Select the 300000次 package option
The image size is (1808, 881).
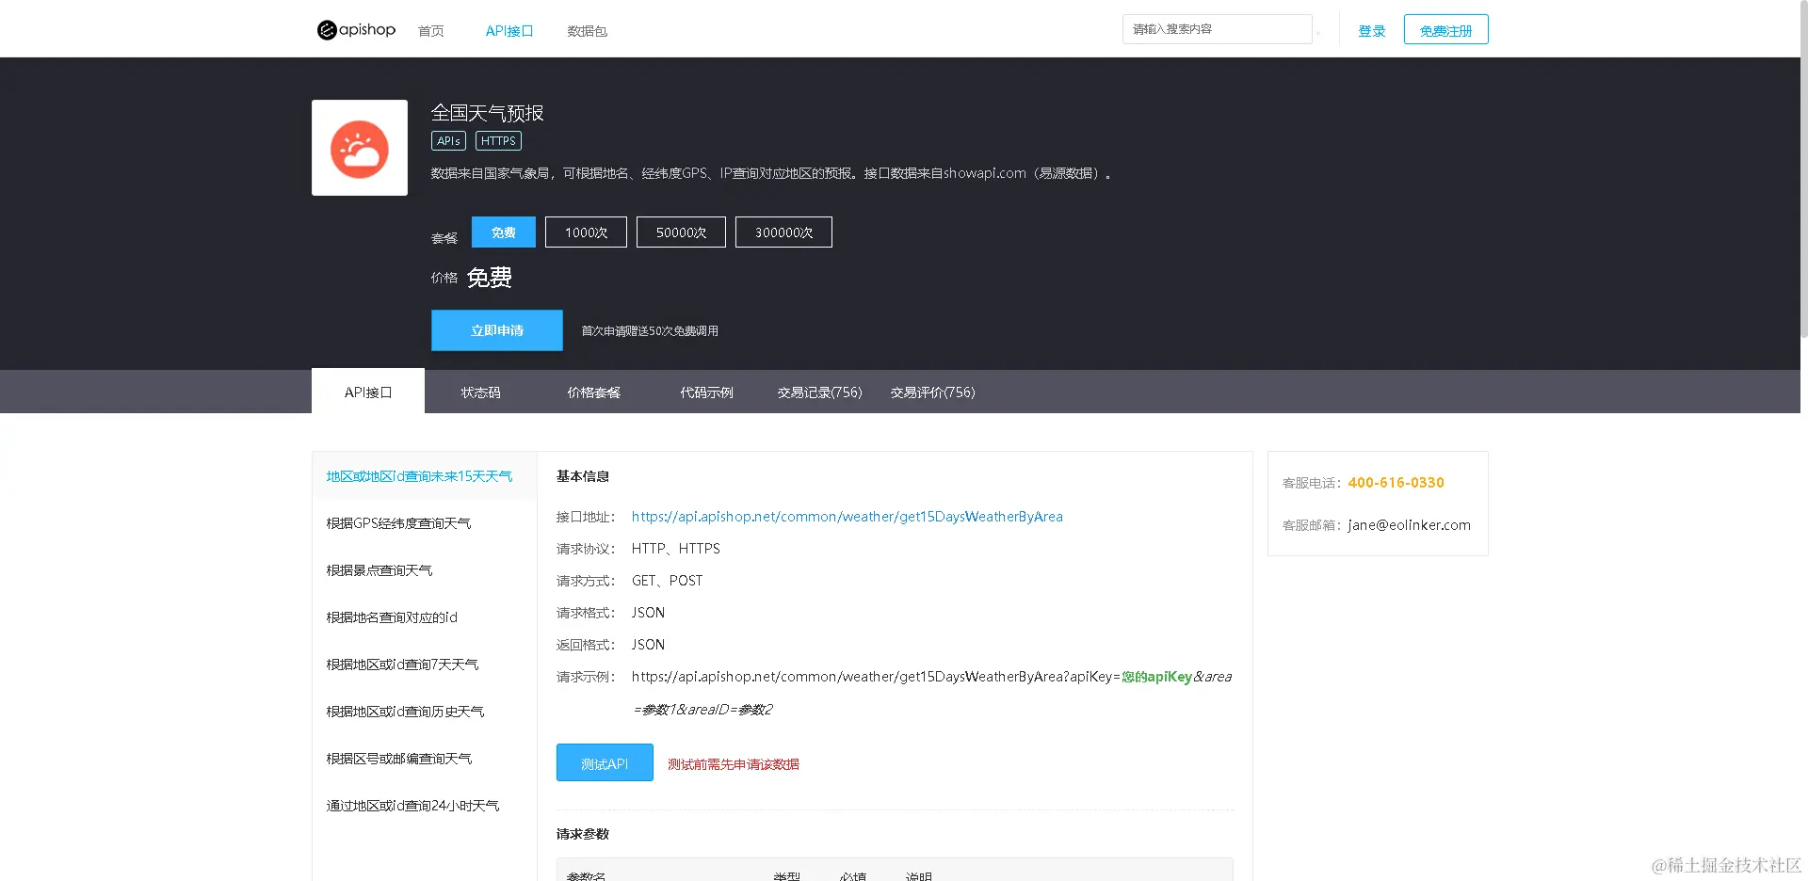click(783, 232)
